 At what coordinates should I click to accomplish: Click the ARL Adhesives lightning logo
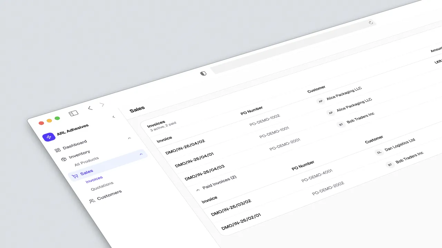pyautogui.click(x=49, y=137)
